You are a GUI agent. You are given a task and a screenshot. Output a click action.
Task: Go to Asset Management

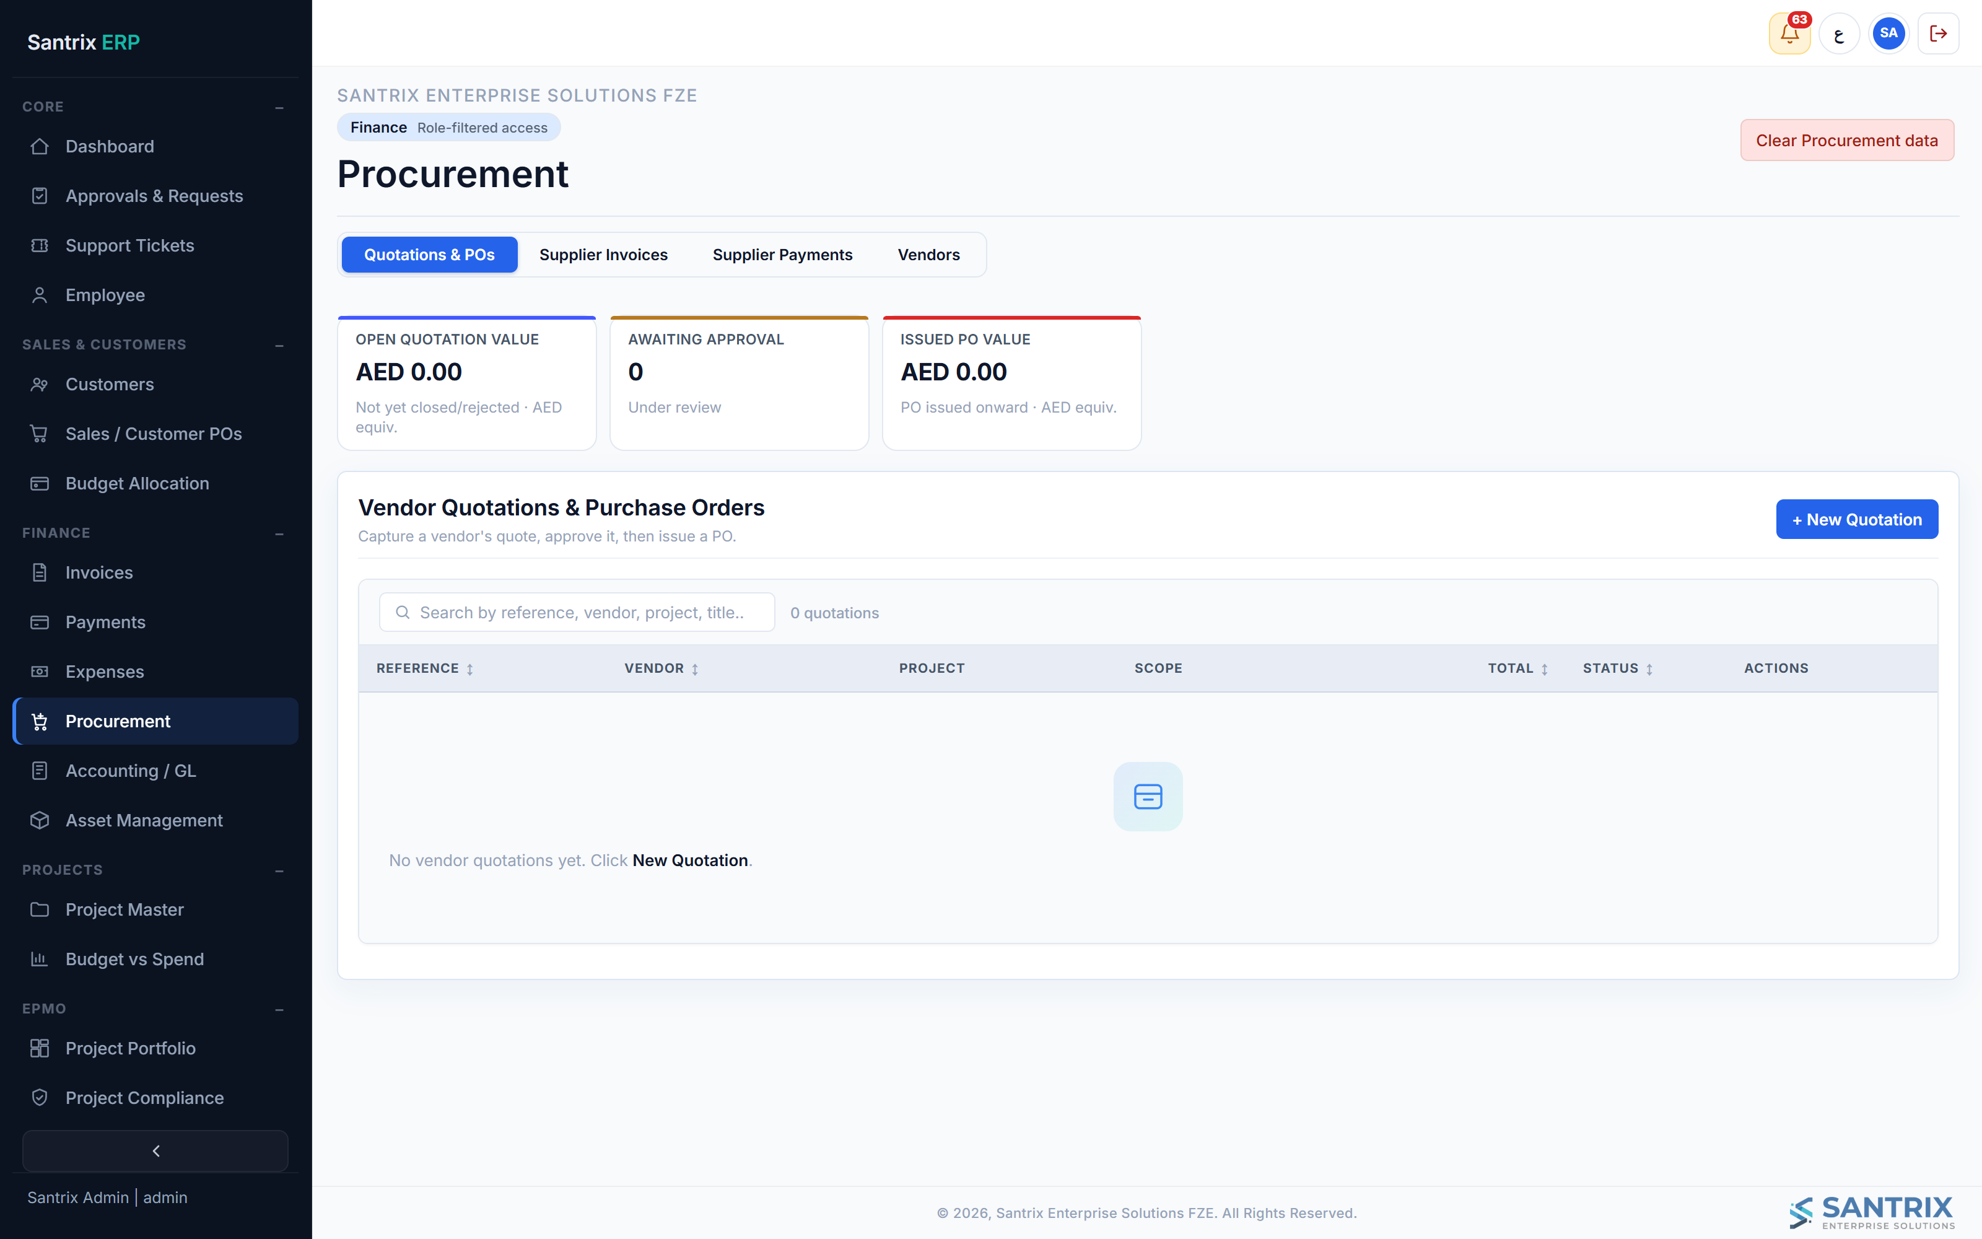155,820
